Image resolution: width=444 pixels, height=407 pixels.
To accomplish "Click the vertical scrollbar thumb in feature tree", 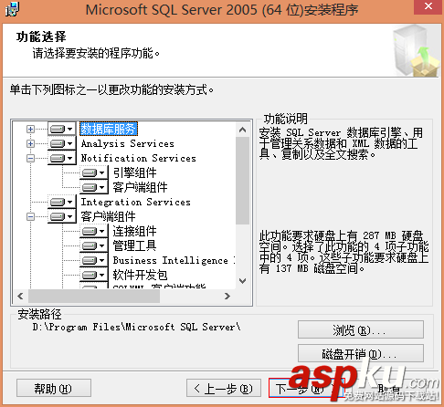I will point(242,181).
